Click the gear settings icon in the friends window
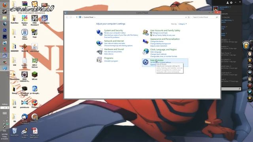253x142 pixels. coord(231,3)
